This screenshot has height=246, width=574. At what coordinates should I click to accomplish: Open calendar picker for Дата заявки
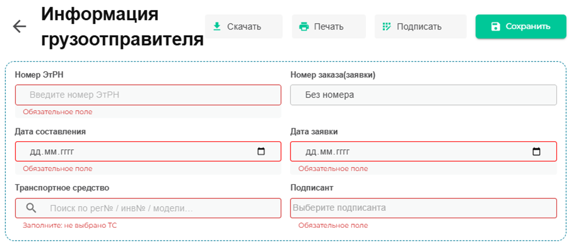click(x=536, y=152)
